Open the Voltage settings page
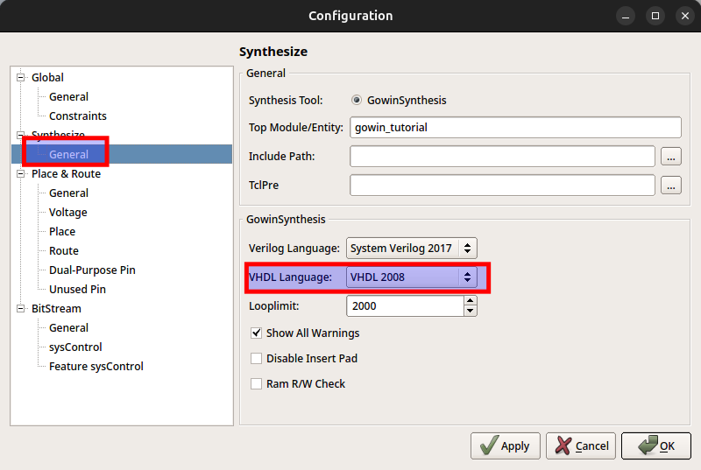This screenshot has width=701, height=470. tap(68, 213)
